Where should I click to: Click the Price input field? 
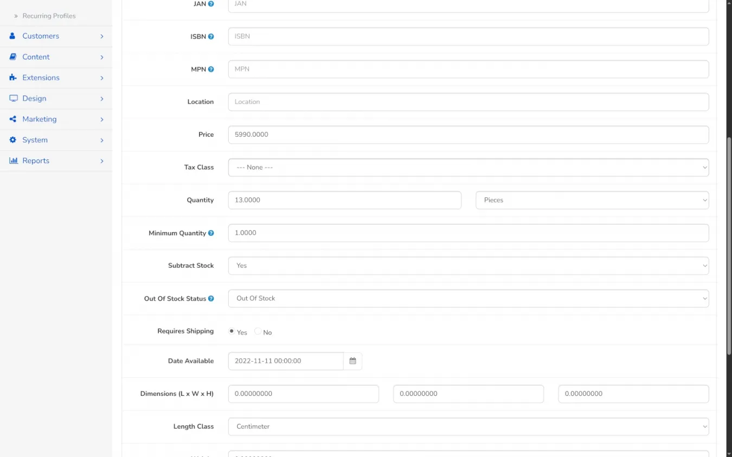(468, 134)
